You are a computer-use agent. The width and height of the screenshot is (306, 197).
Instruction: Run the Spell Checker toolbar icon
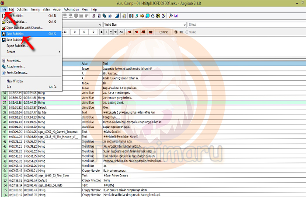(163, 16)
